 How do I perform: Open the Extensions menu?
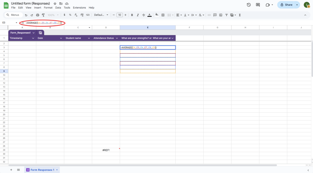(x=79, y=8)
